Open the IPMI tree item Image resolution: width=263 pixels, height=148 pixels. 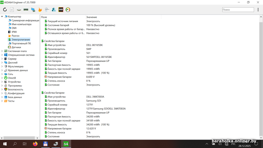14,32
